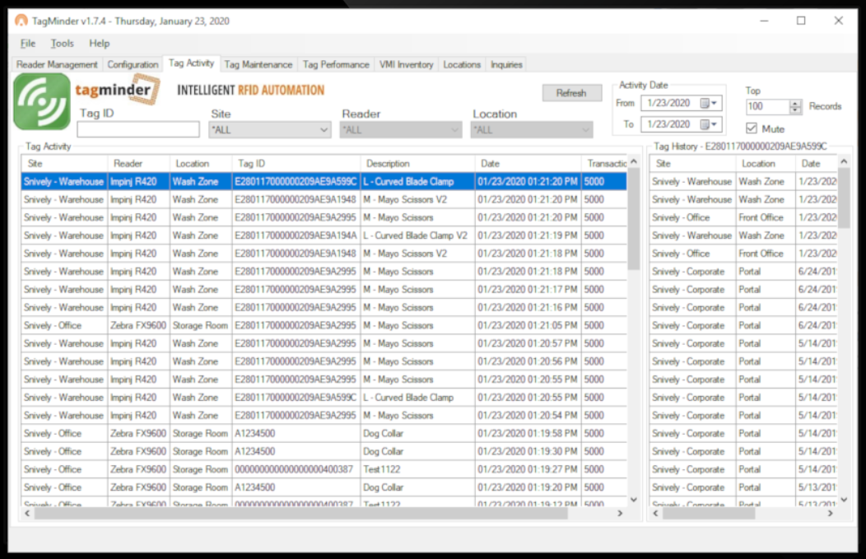Focus the Tag ID input field
The width and height of the screenshot is (866, 559).
click(138, 130)
